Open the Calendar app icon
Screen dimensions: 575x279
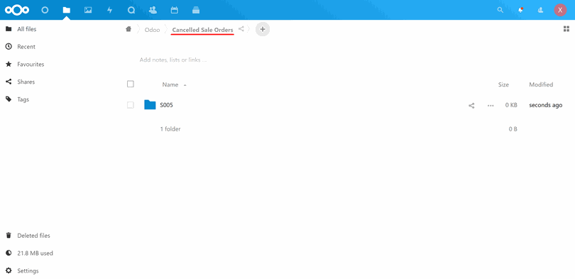pos(175,10)
